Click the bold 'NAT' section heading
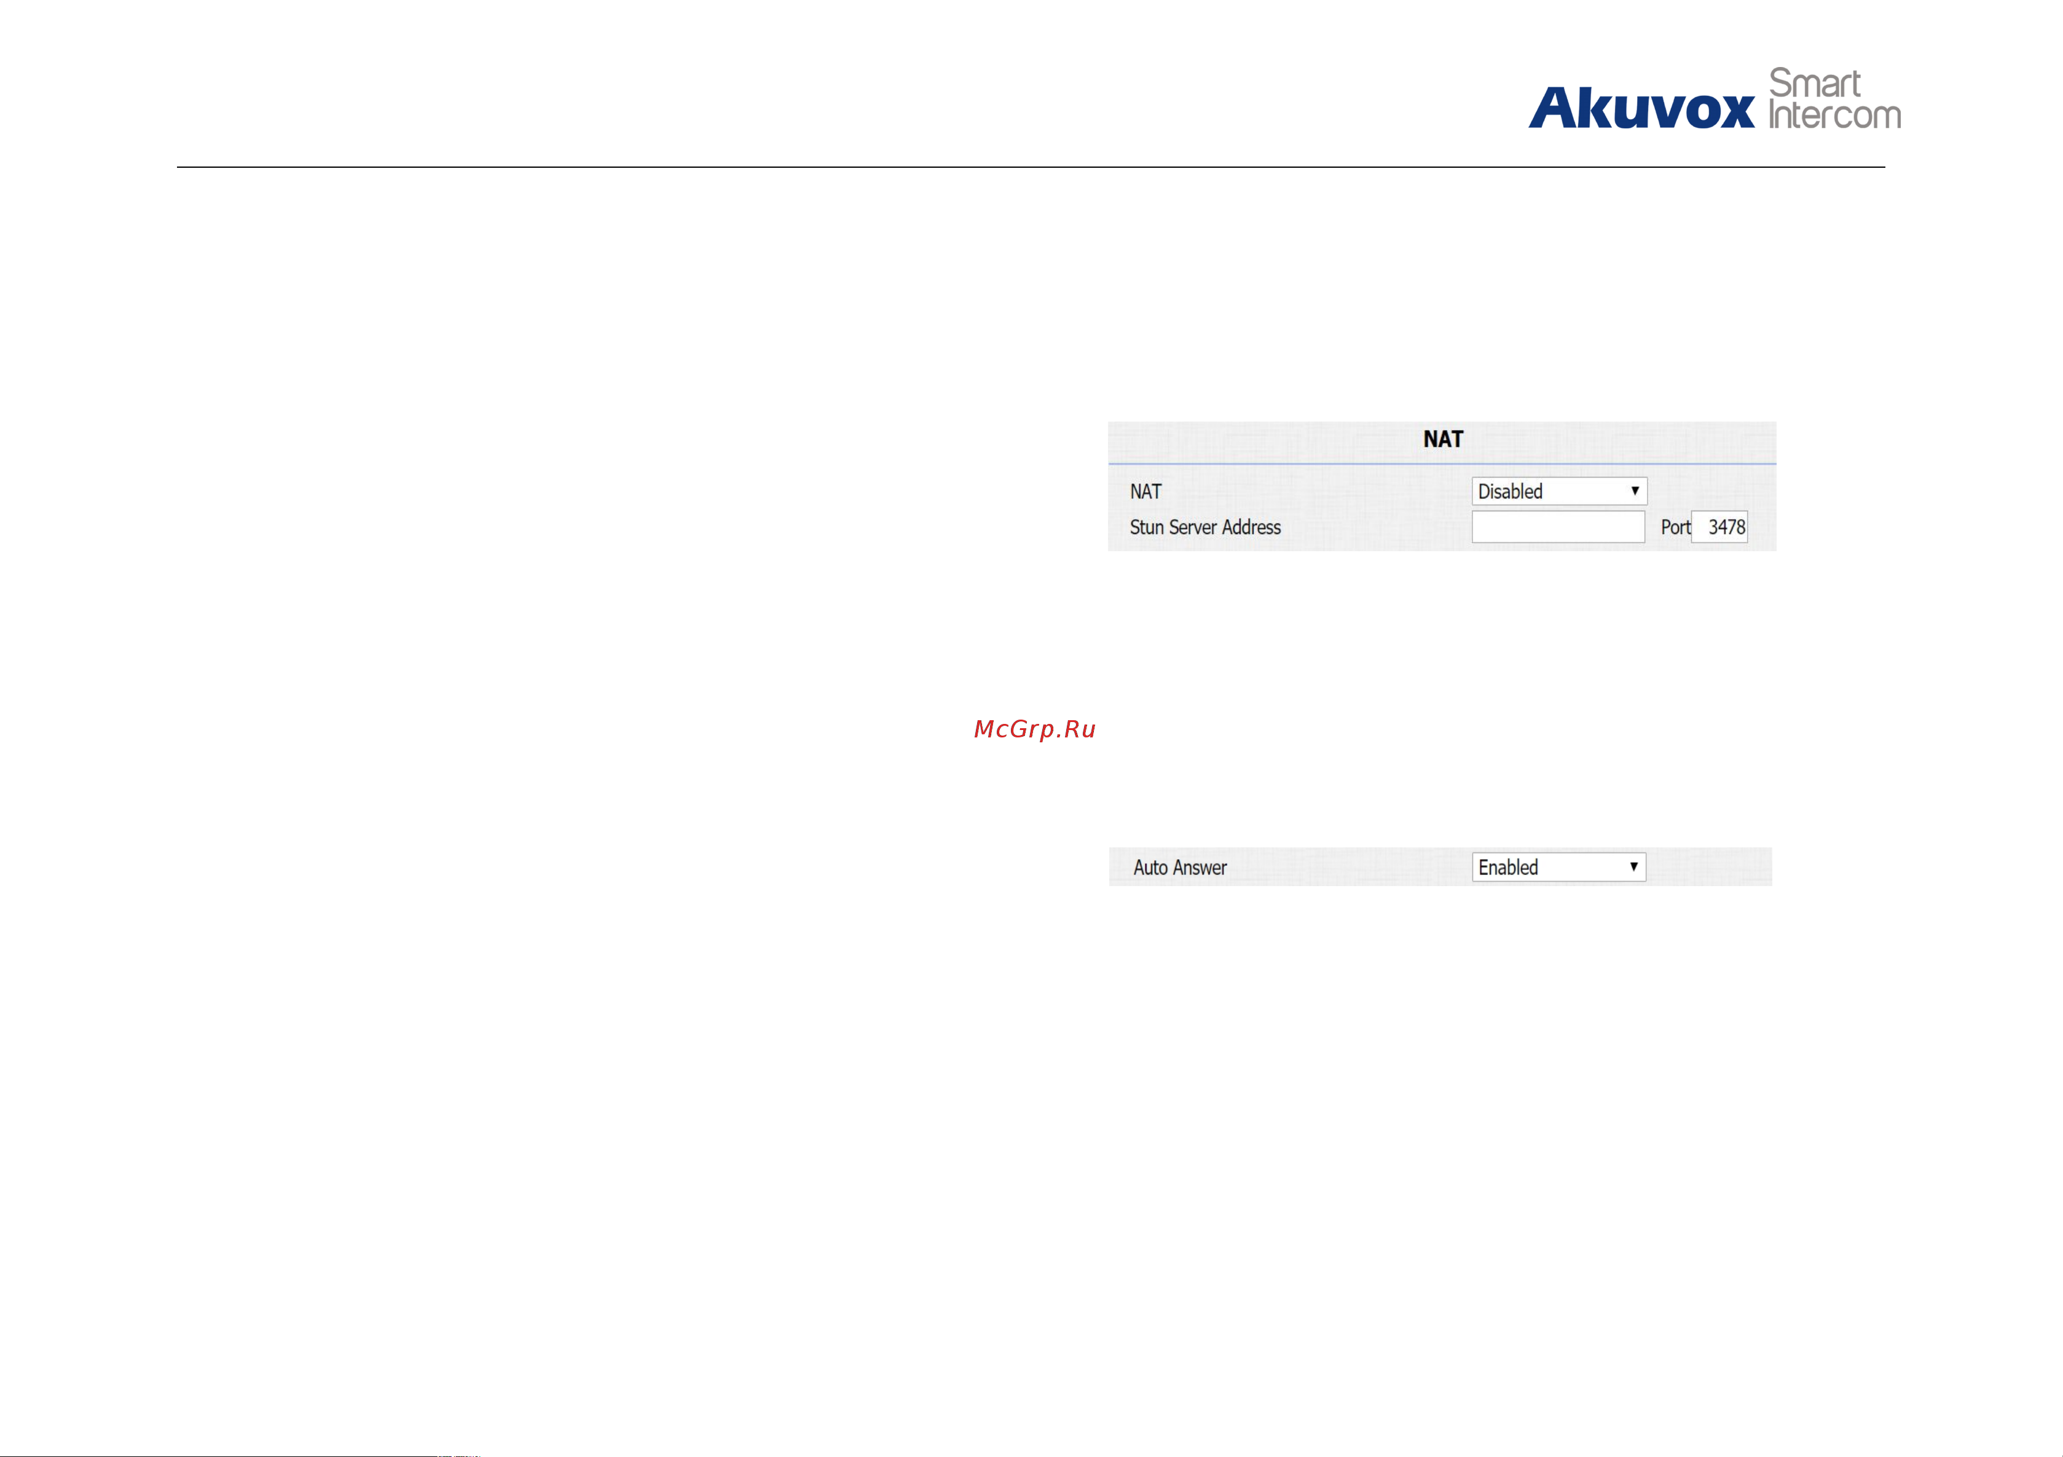The width and height of the screenshot is (2063, 1457). (x=1443, y=439)
